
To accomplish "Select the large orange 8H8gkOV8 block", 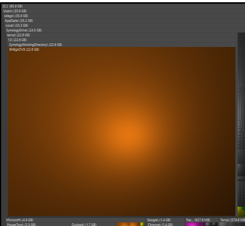I will [122, 133].
